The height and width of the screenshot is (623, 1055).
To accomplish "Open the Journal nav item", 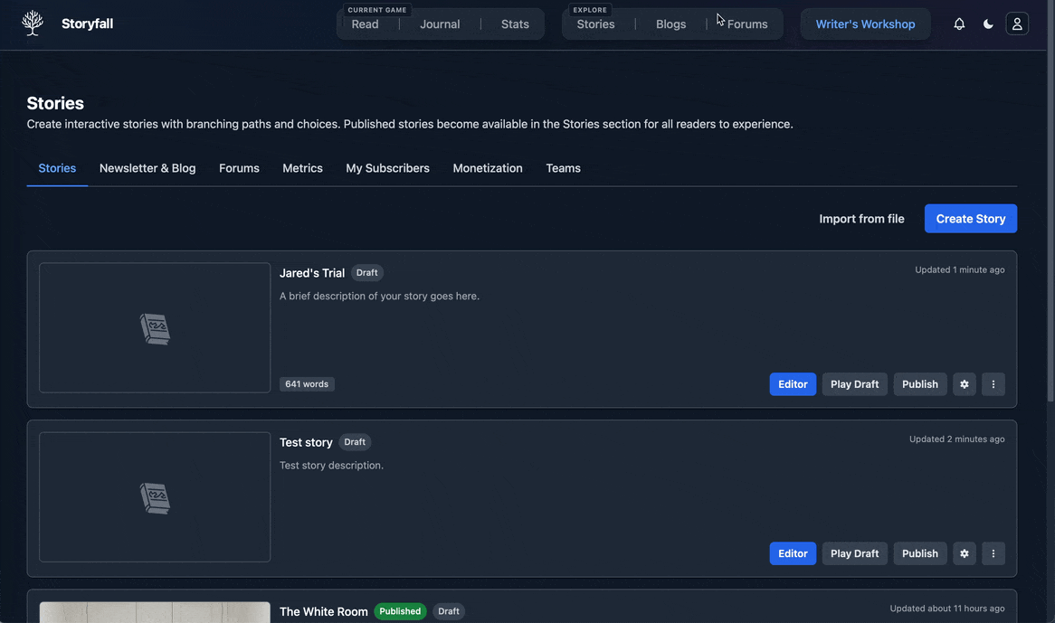I will click(440, 24).
